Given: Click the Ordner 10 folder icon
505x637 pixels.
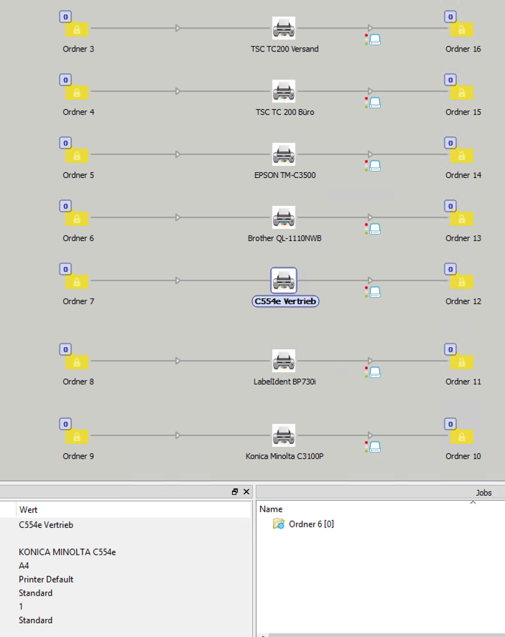Looking at the screenshot, I should click(461, 438).
